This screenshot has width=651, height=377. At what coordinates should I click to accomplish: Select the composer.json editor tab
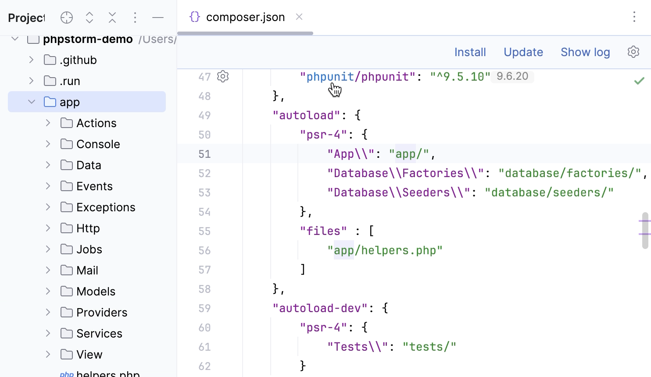click(245, 17)
